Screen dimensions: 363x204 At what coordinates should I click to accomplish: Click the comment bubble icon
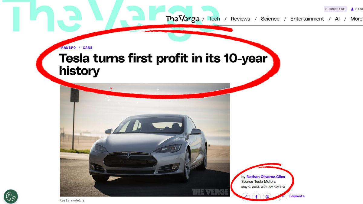click(x=283, y=197)
